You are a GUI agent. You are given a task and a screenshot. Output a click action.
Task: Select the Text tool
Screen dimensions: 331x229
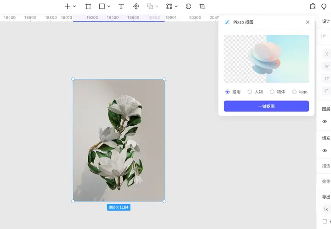click(x=121, y=6)
